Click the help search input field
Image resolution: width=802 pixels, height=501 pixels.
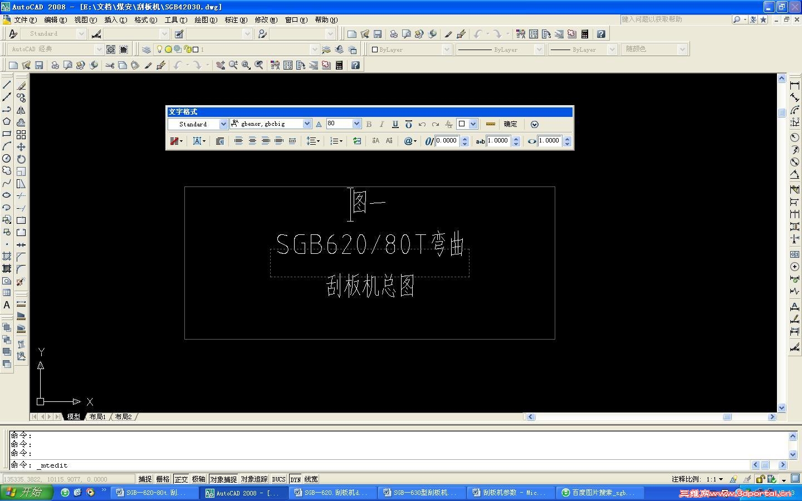click(674, 19)
